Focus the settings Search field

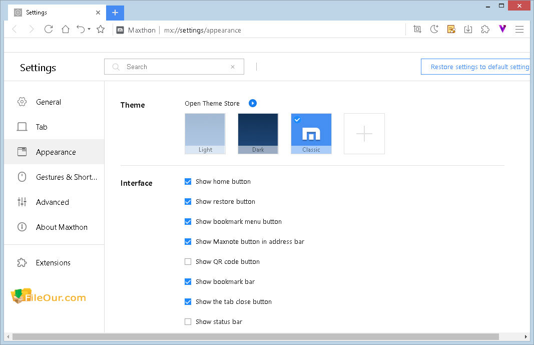pyautogui.click(x=174, y=67)
